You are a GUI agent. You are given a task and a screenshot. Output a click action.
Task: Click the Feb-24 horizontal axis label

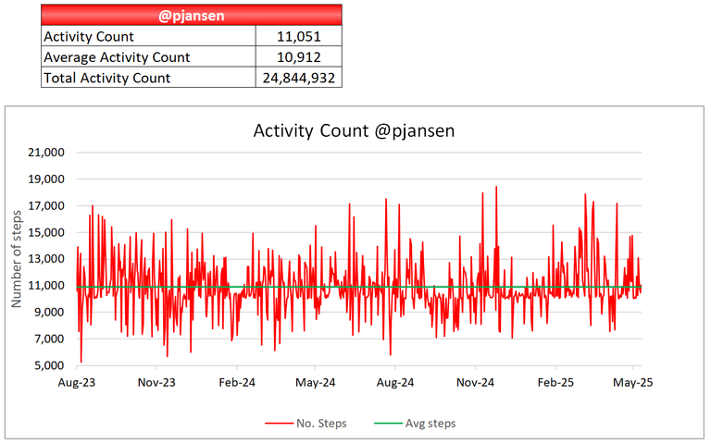click(x=237, y=382)
